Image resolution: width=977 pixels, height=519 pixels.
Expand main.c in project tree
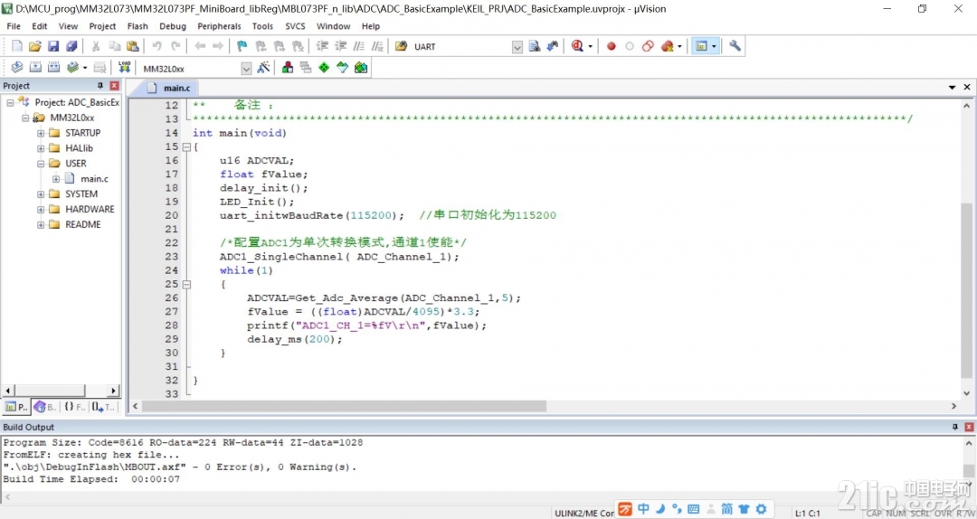pyautogui.click(x=56, y=179)
